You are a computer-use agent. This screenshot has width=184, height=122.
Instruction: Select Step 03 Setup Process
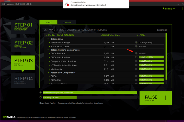click(x=23, y=63)
